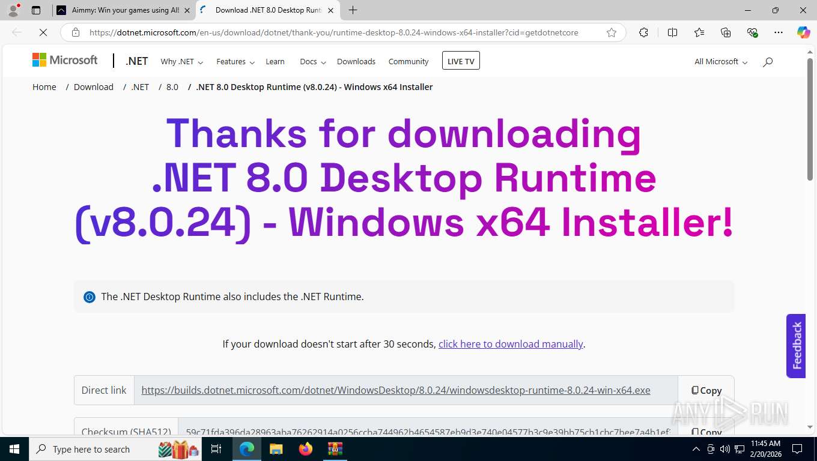
Task: Launch Firefox from taskbar
Action: (x=306, y=449)
